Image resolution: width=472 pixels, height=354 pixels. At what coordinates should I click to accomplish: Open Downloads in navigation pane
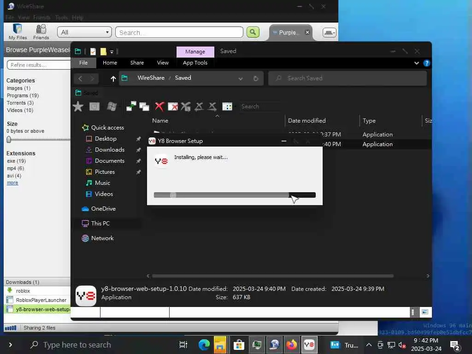[x=109, y=150]
